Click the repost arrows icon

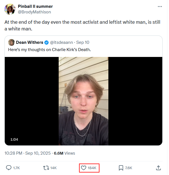[46, 168]
